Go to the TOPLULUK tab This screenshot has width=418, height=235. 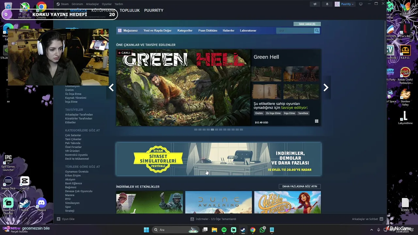click(x=130, y=10)
